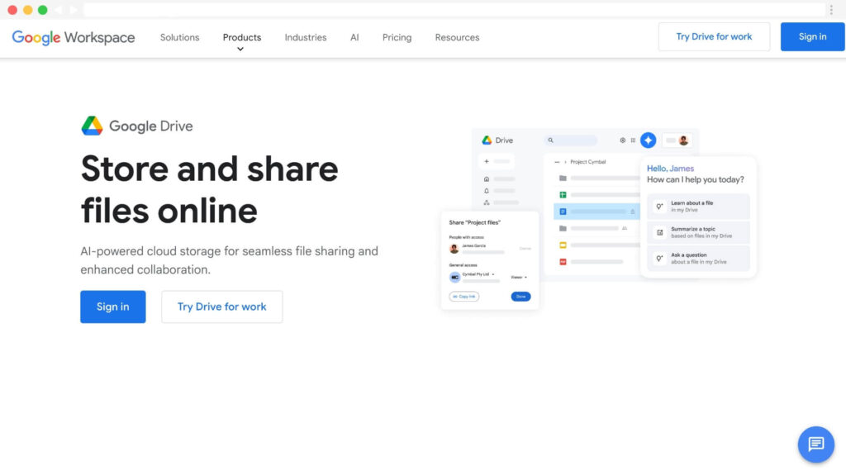Expand the chevron under Products
Image resolution: width=846 pixels, height=476 pixels.
(240, 49)
